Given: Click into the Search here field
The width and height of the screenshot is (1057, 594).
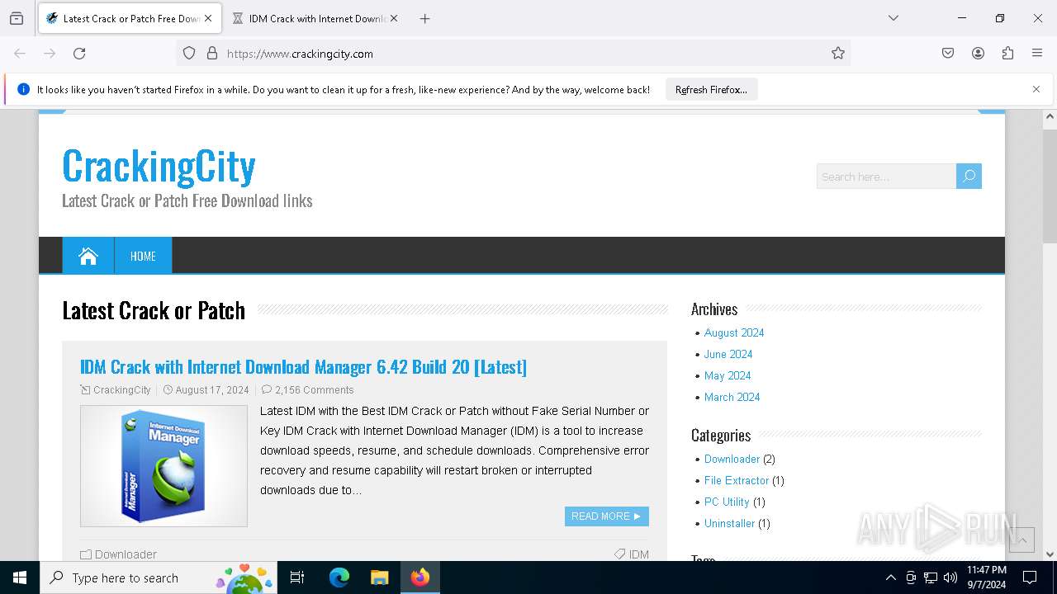Looking at the screenshot, I should coord(886,177).
